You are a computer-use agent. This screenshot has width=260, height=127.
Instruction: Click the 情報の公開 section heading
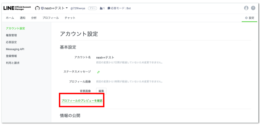pyautogui.click(x=70, y=116)
